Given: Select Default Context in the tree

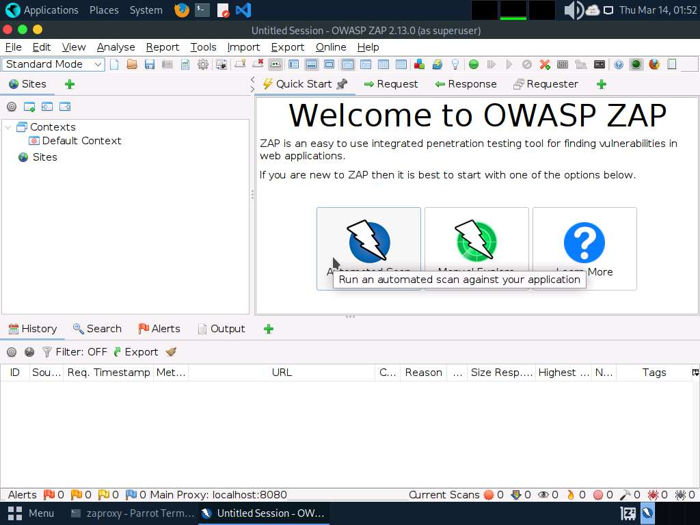Looking at the screenshot, I should (81, 141).
